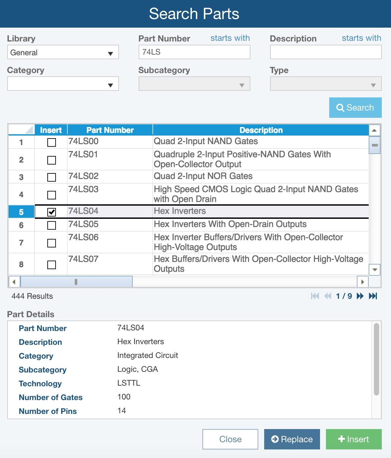Enable the Insert checkbox for 74LS05
Viewport: 391px width, 458px height.
coord(51,225)
